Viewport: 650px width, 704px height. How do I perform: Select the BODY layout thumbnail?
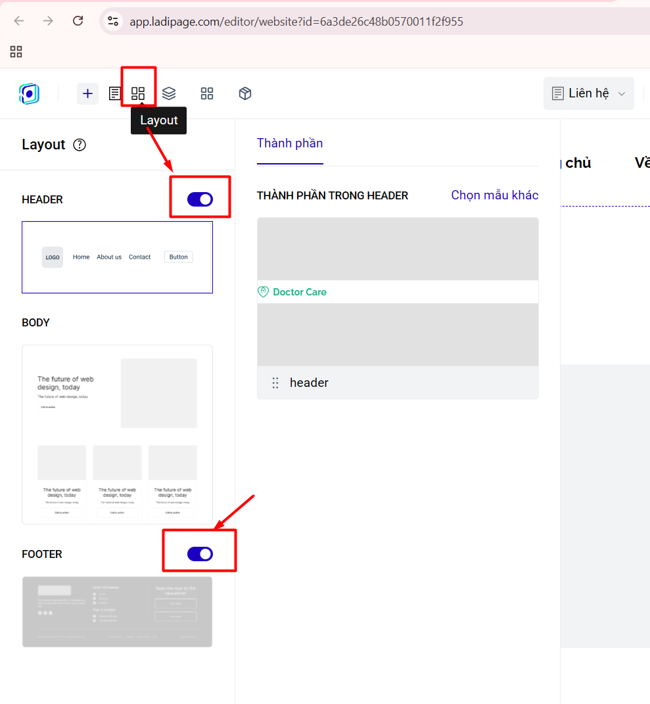[117, 435]
